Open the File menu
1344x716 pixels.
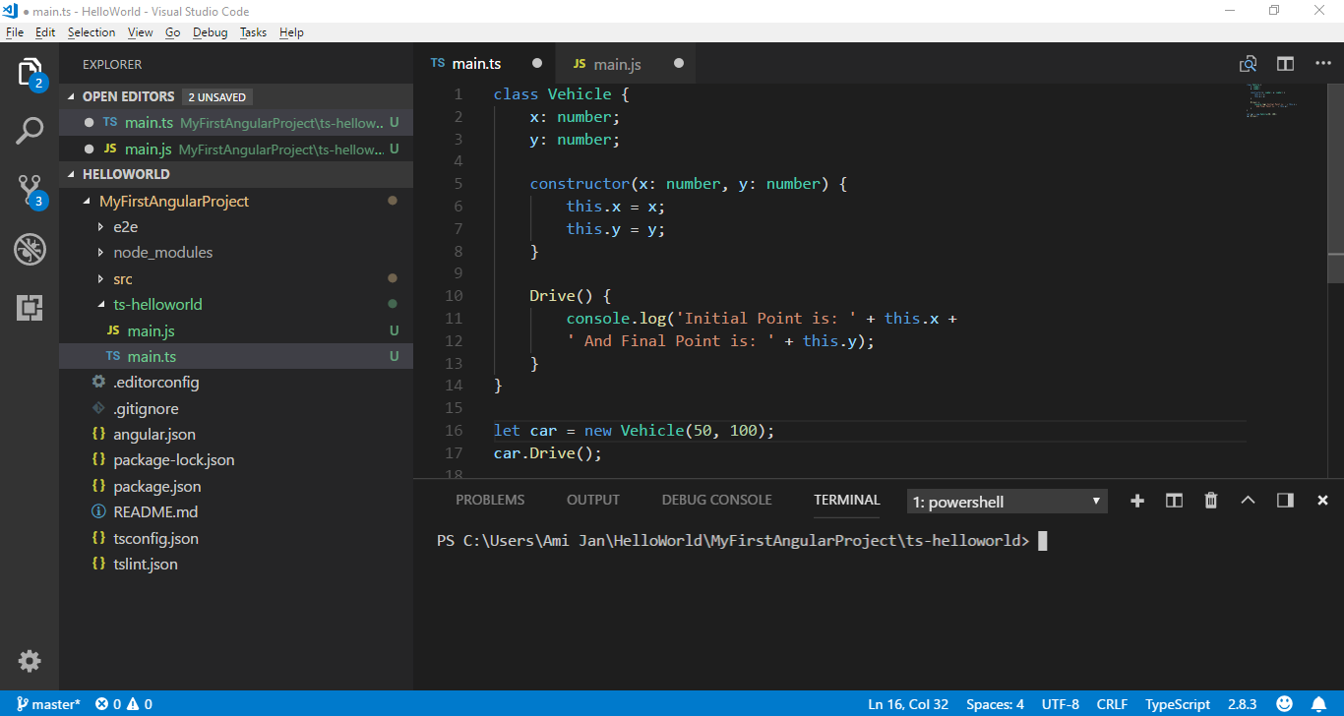(14, 32)
